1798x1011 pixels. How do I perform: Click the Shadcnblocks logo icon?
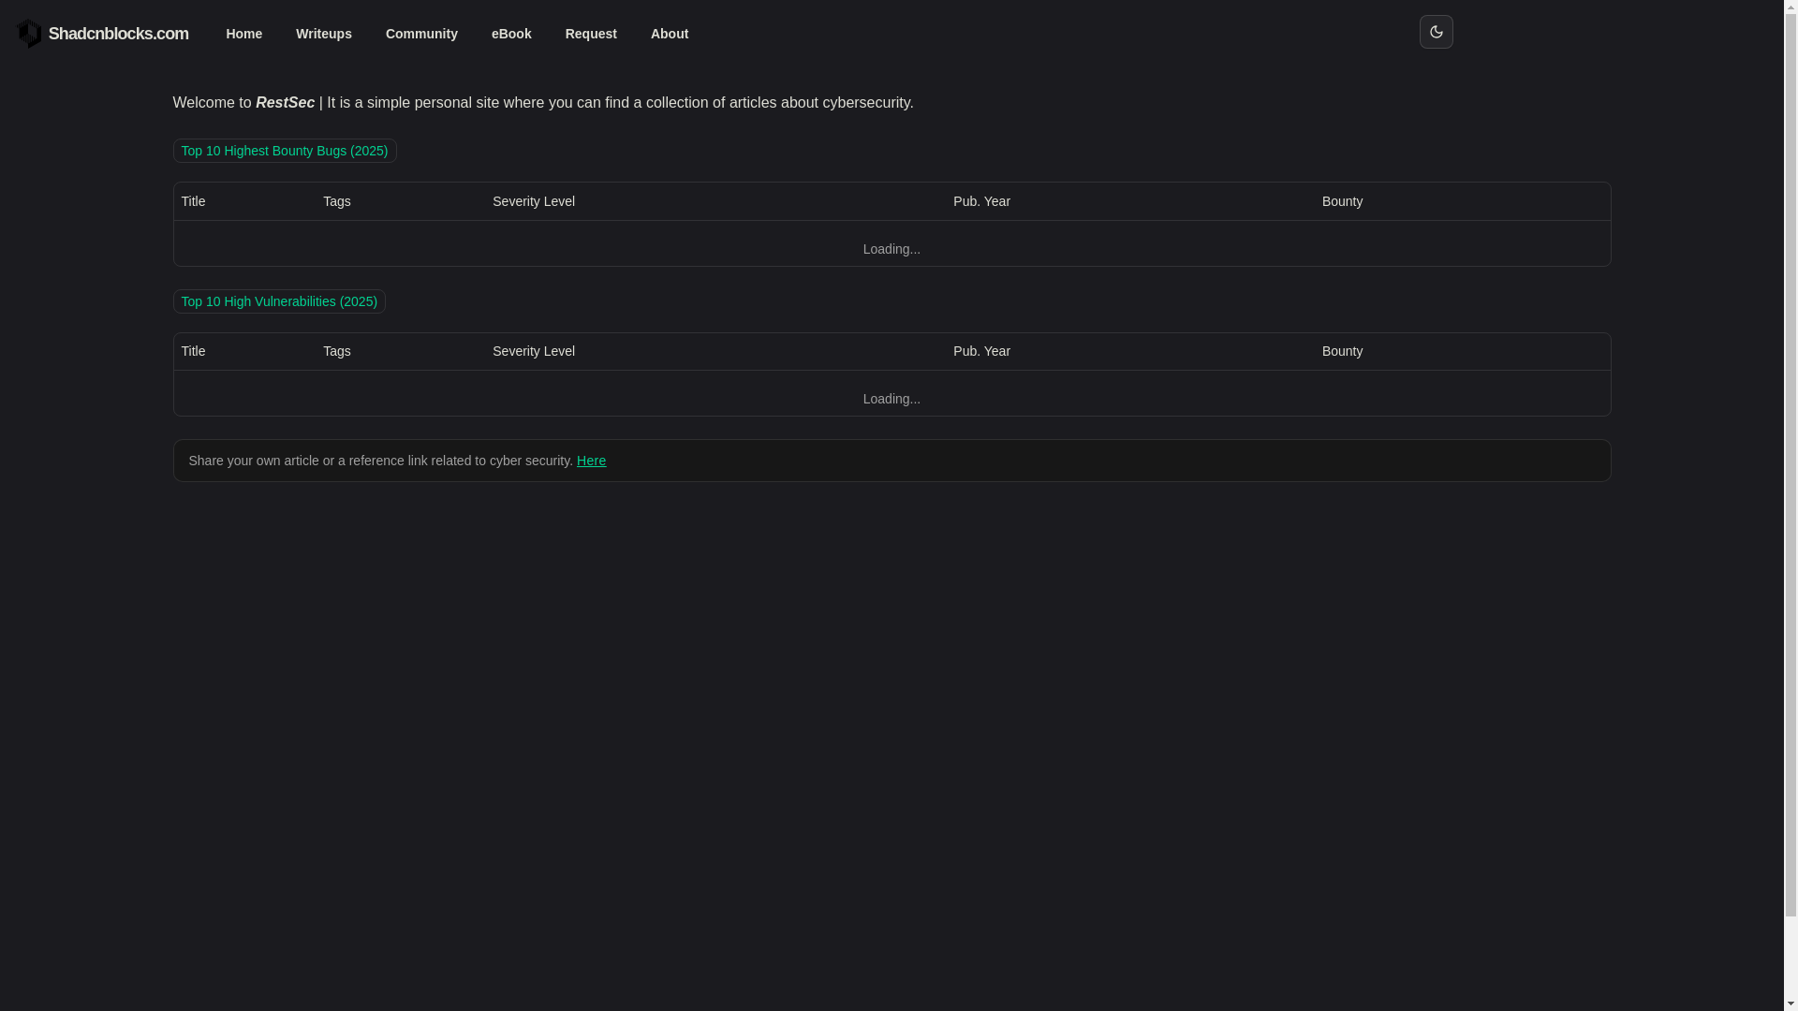click(29, 34)
